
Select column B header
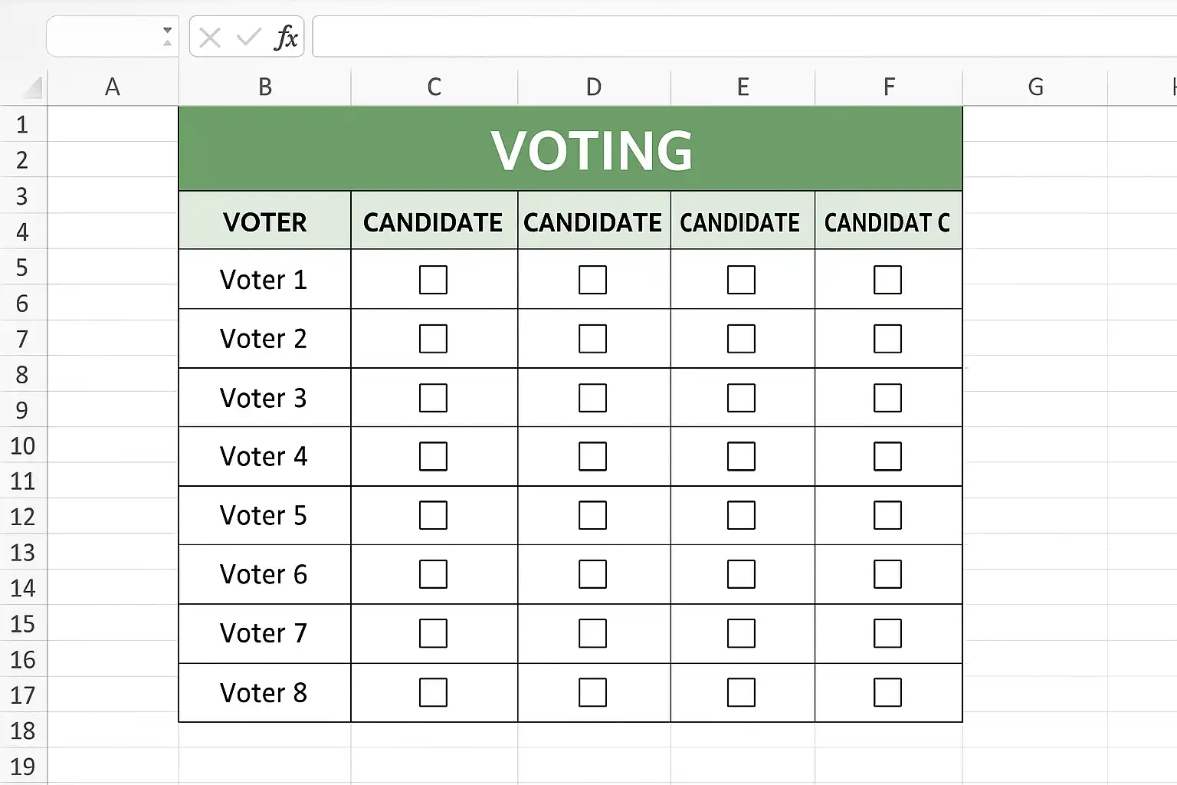tap(264, 87)
